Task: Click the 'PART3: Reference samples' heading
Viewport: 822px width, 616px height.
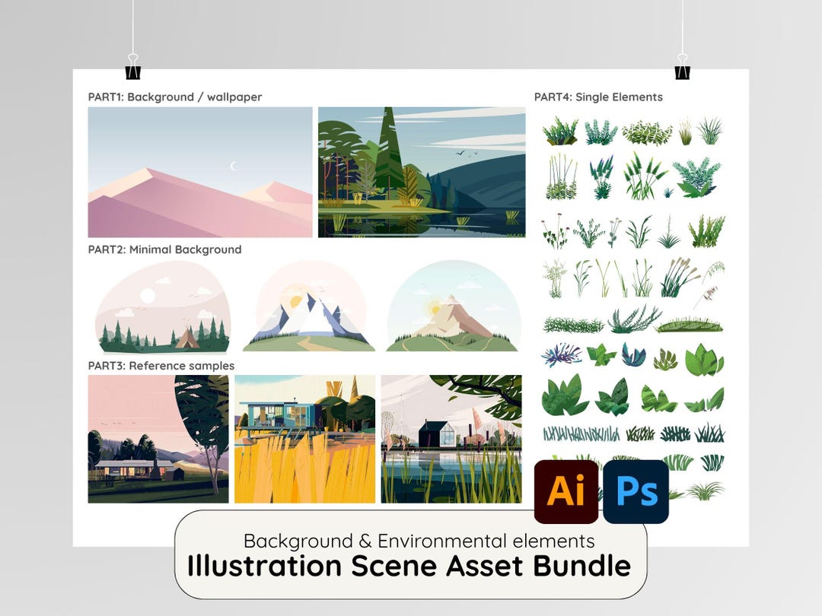Action: point(161,366)
